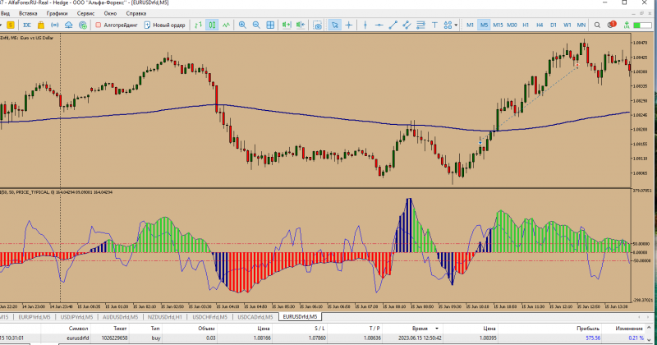Switch to W1 timeframe

pyautogui.click(x=567, y=25)
